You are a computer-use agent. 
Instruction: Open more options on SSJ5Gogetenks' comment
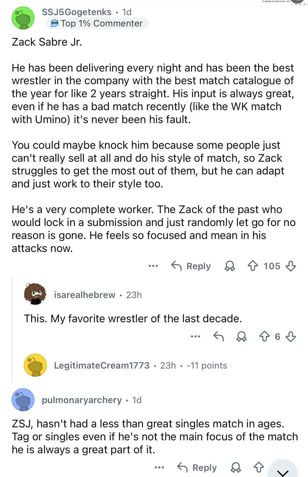(153, 266)
